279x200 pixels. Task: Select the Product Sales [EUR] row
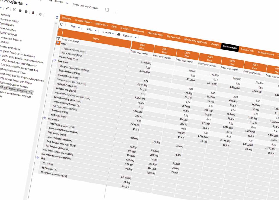pyautogui.click(x=68, y=58)
